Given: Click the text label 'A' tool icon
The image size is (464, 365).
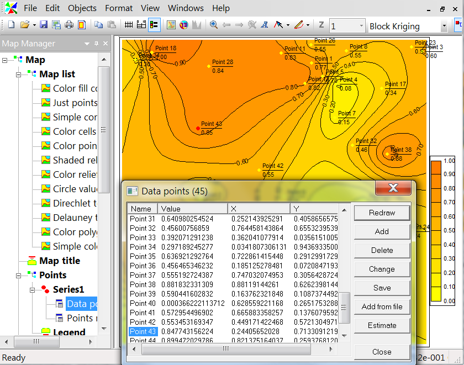Looking at the screenshot, I should coord(265,25).
